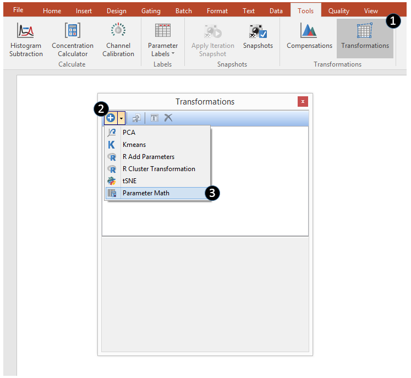Open the File menu
The width and height of the screenshot is (411, 378).
click(18, 10)
